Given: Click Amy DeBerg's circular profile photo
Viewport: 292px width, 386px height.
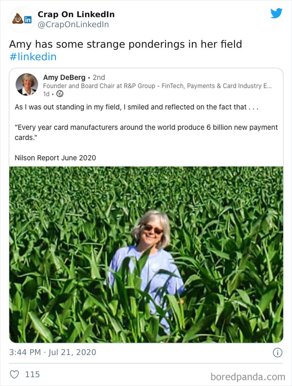Looking at the screenshot, I should (28, 83).
